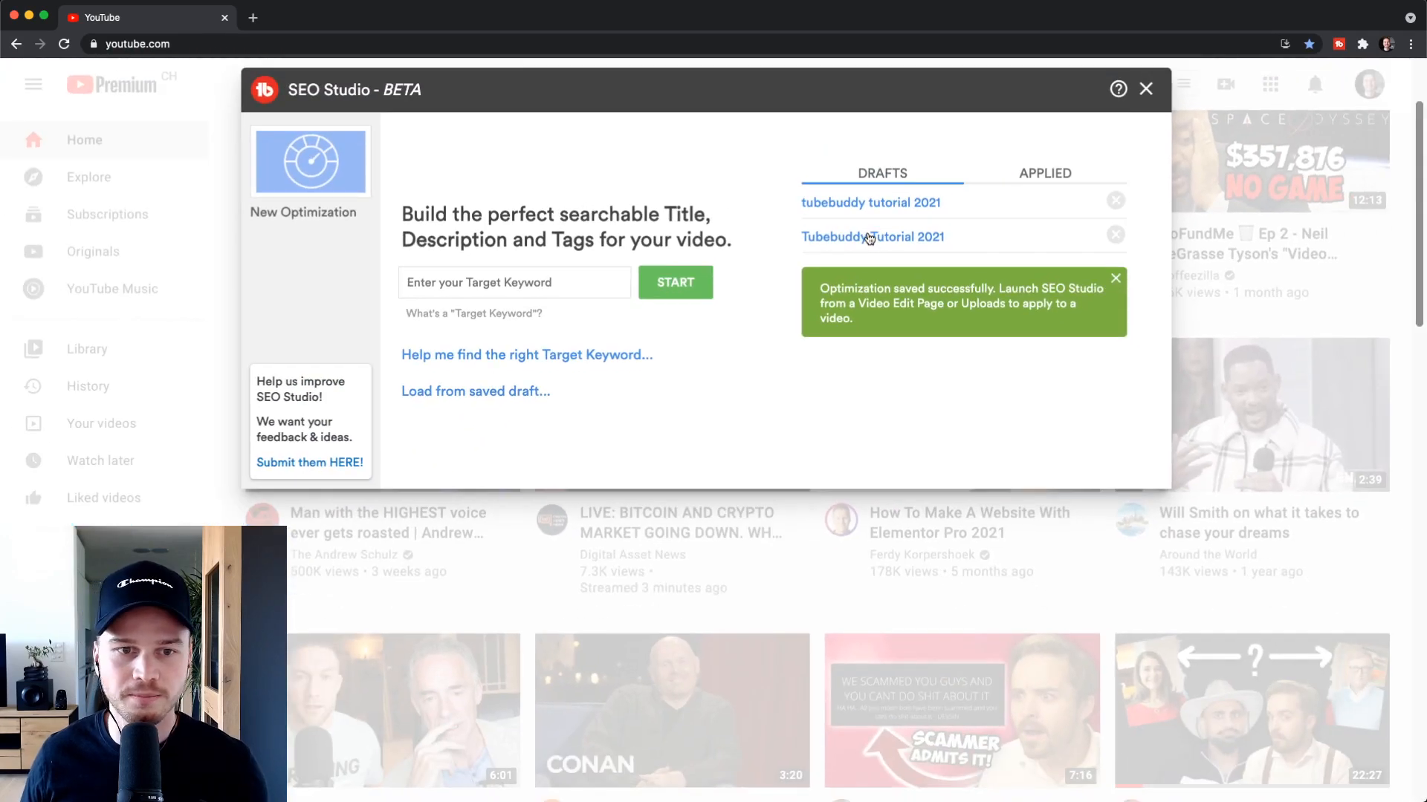Click the Liked videos thumbs-up icon

pyautogui.click(x=33, y=498)
